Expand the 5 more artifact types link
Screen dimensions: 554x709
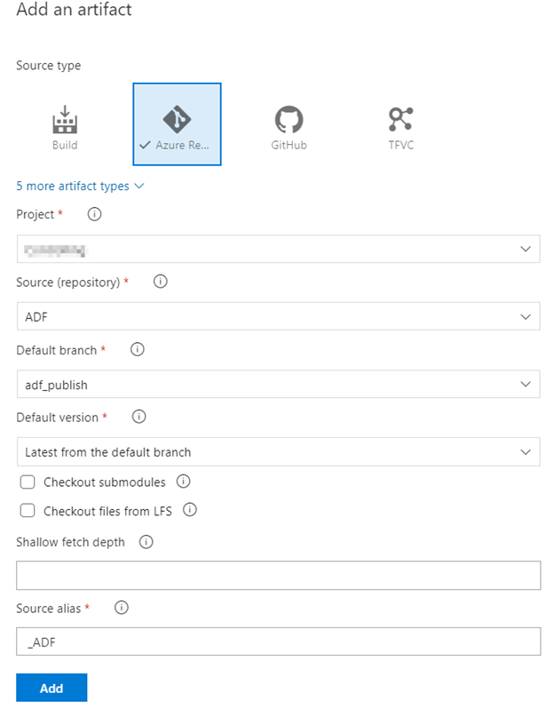tap(80, 187)
